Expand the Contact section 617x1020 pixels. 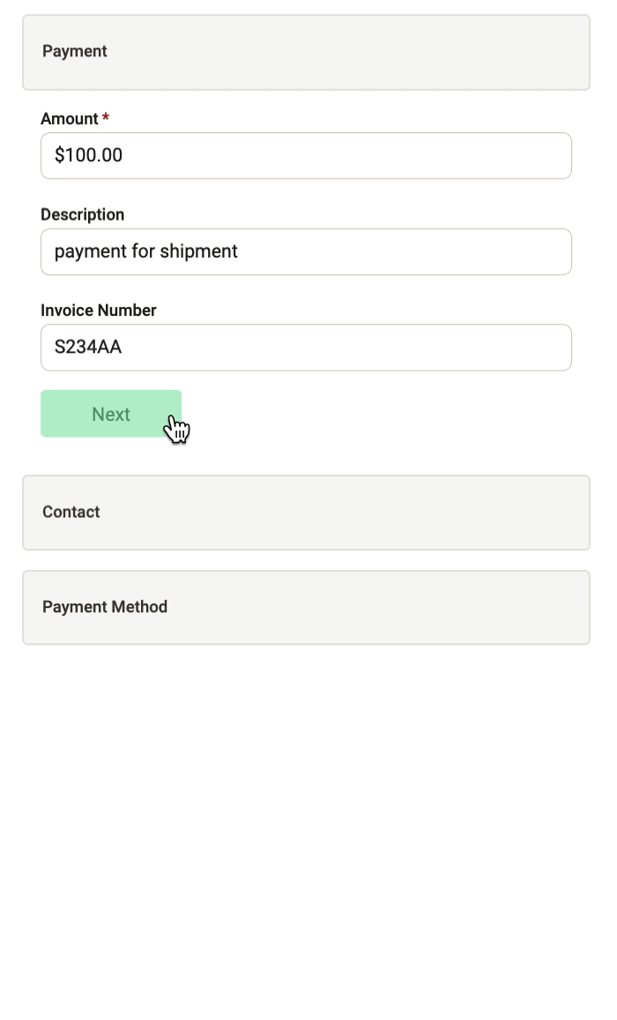305,513
